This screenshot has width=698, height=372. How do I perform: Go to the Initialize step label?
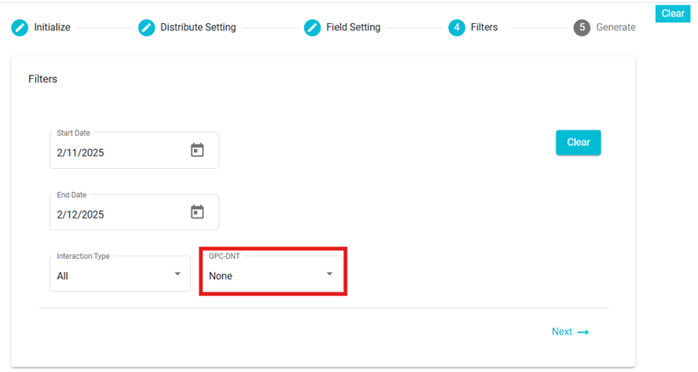pos(52,28)
